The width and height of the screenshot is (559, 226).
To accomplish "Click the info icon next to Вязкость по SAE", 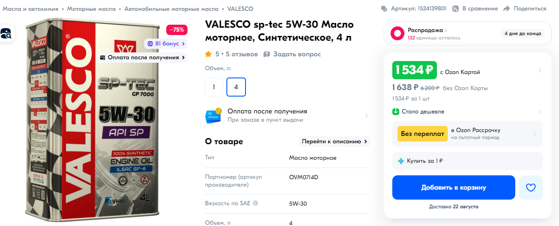I will [255, 203].
